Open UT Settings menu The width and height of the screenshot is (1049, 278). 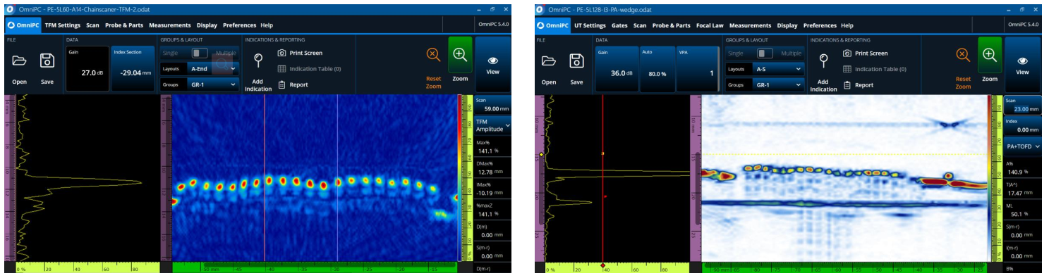point(590,25)
